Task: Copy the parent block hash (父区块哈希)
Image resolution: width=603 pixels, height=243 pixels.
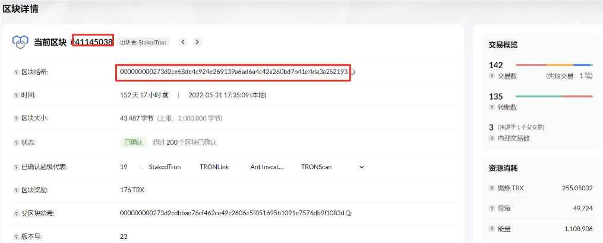Action: (349, 213)
